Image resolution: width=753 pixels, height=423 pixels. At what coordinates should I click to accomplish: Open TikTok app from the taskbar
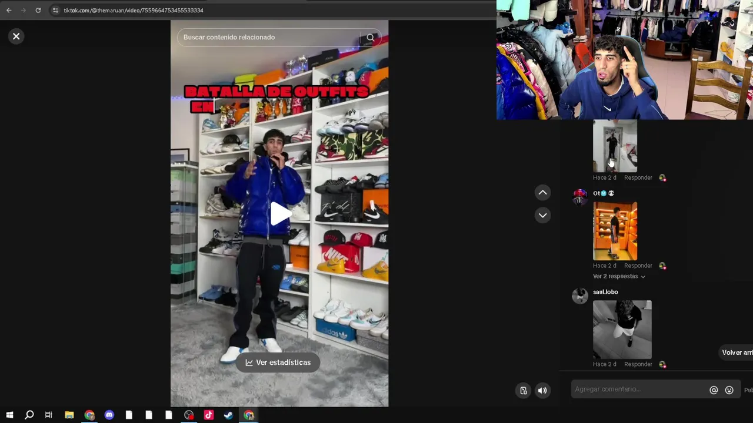point(209,415)
